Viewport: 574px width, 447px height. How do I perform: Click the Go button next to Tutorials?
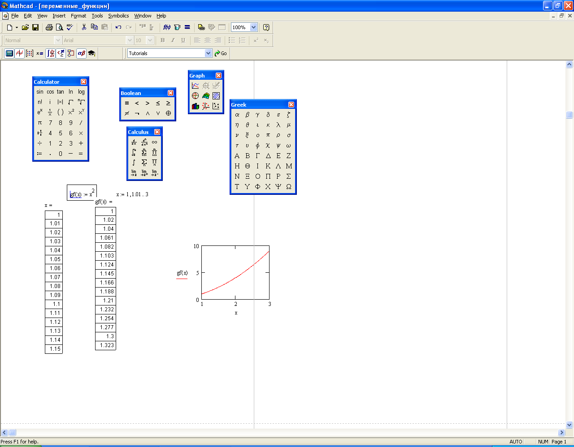pyautogui.click(x=221, y=53)
